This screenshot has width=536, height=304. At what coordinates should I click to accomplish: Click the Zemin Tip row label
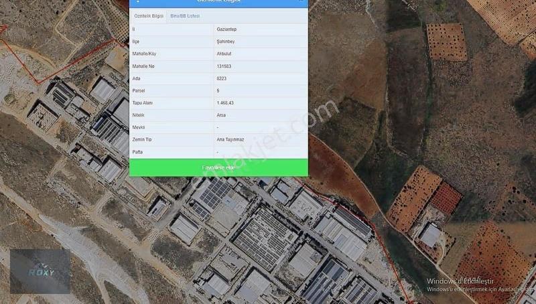[x=142, y=140]
